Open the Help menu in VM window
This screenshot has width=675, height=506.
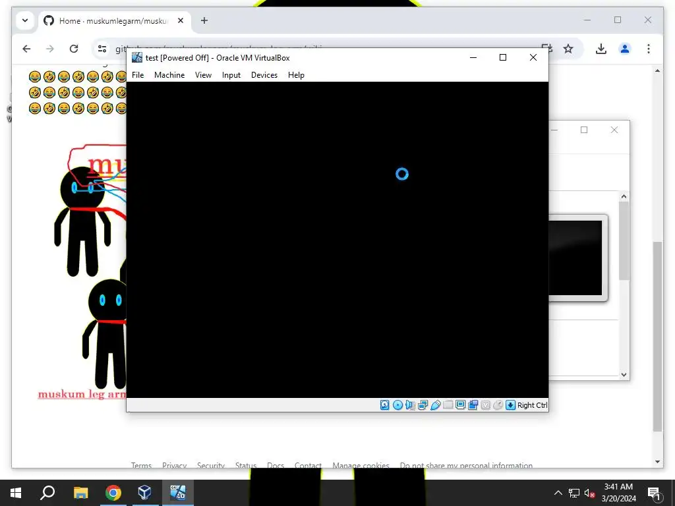point(296,75)
